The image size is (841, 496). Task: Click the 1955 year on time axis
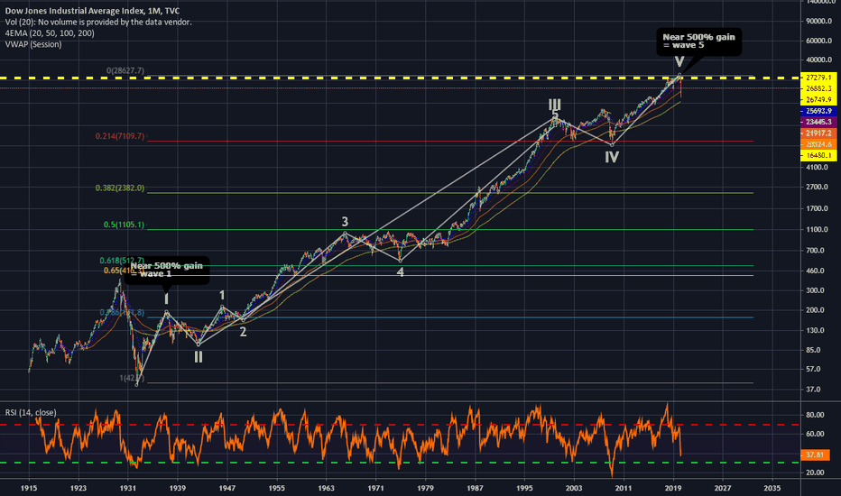coord(277,488)
